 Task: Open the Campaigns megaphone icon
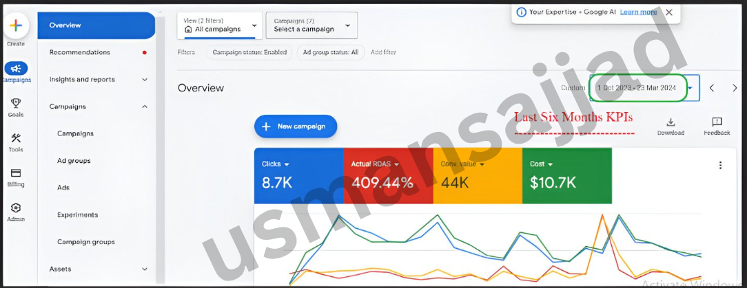16,69
